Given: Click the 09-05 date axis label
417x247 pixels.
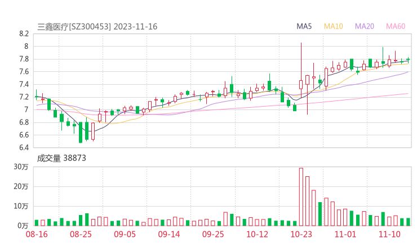Looking at the screenshot, I should coord(125,234).
